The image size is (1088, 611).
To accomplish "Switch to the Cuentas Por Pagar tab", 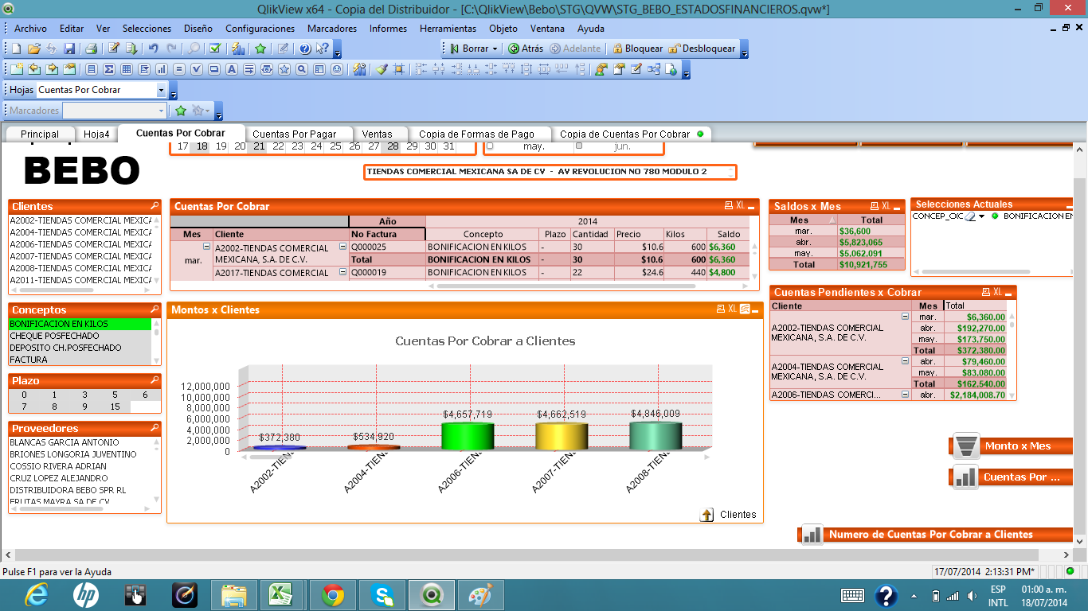I will click(x=294, y=134).
